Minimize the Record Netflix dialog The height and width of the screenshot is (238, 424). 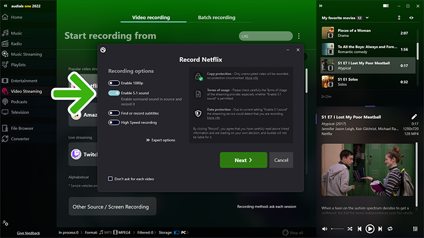click(288, 50)
